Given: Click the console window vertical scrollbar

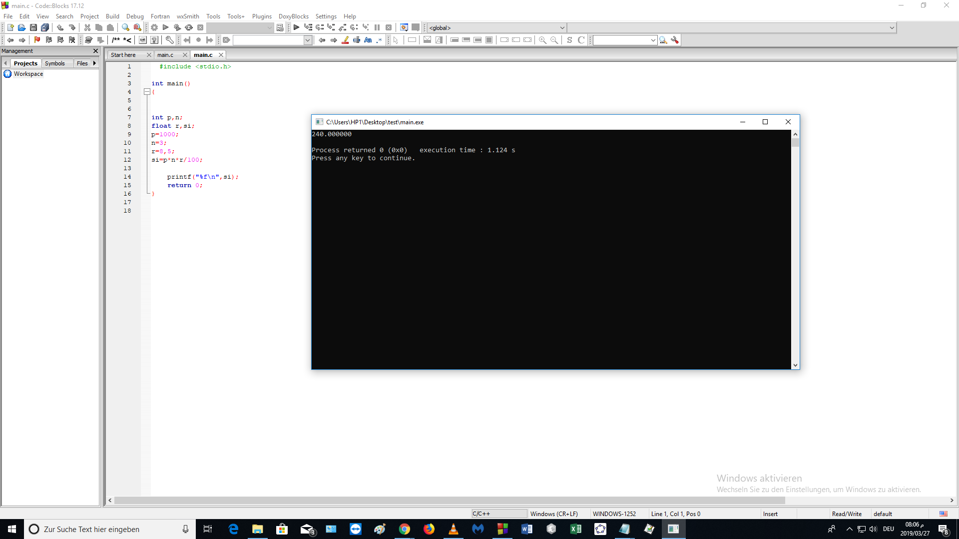Looking at the screenshot, I should point(795,250).
